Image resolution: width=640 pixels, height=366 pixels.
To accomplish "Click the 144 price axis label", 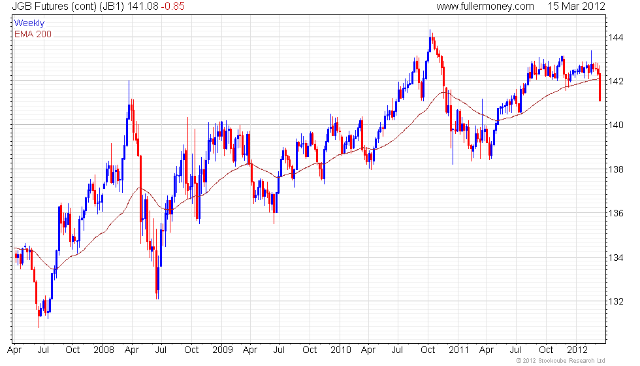I will point(615,38).
